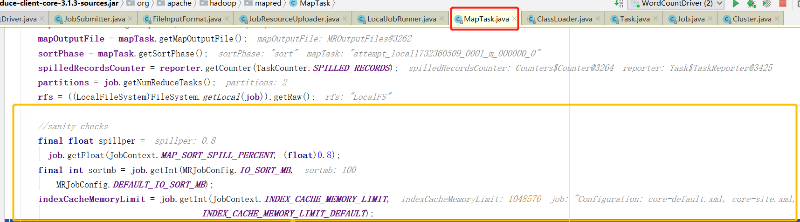Click the build project binary-arrow icon

click(x=619, y=3)
